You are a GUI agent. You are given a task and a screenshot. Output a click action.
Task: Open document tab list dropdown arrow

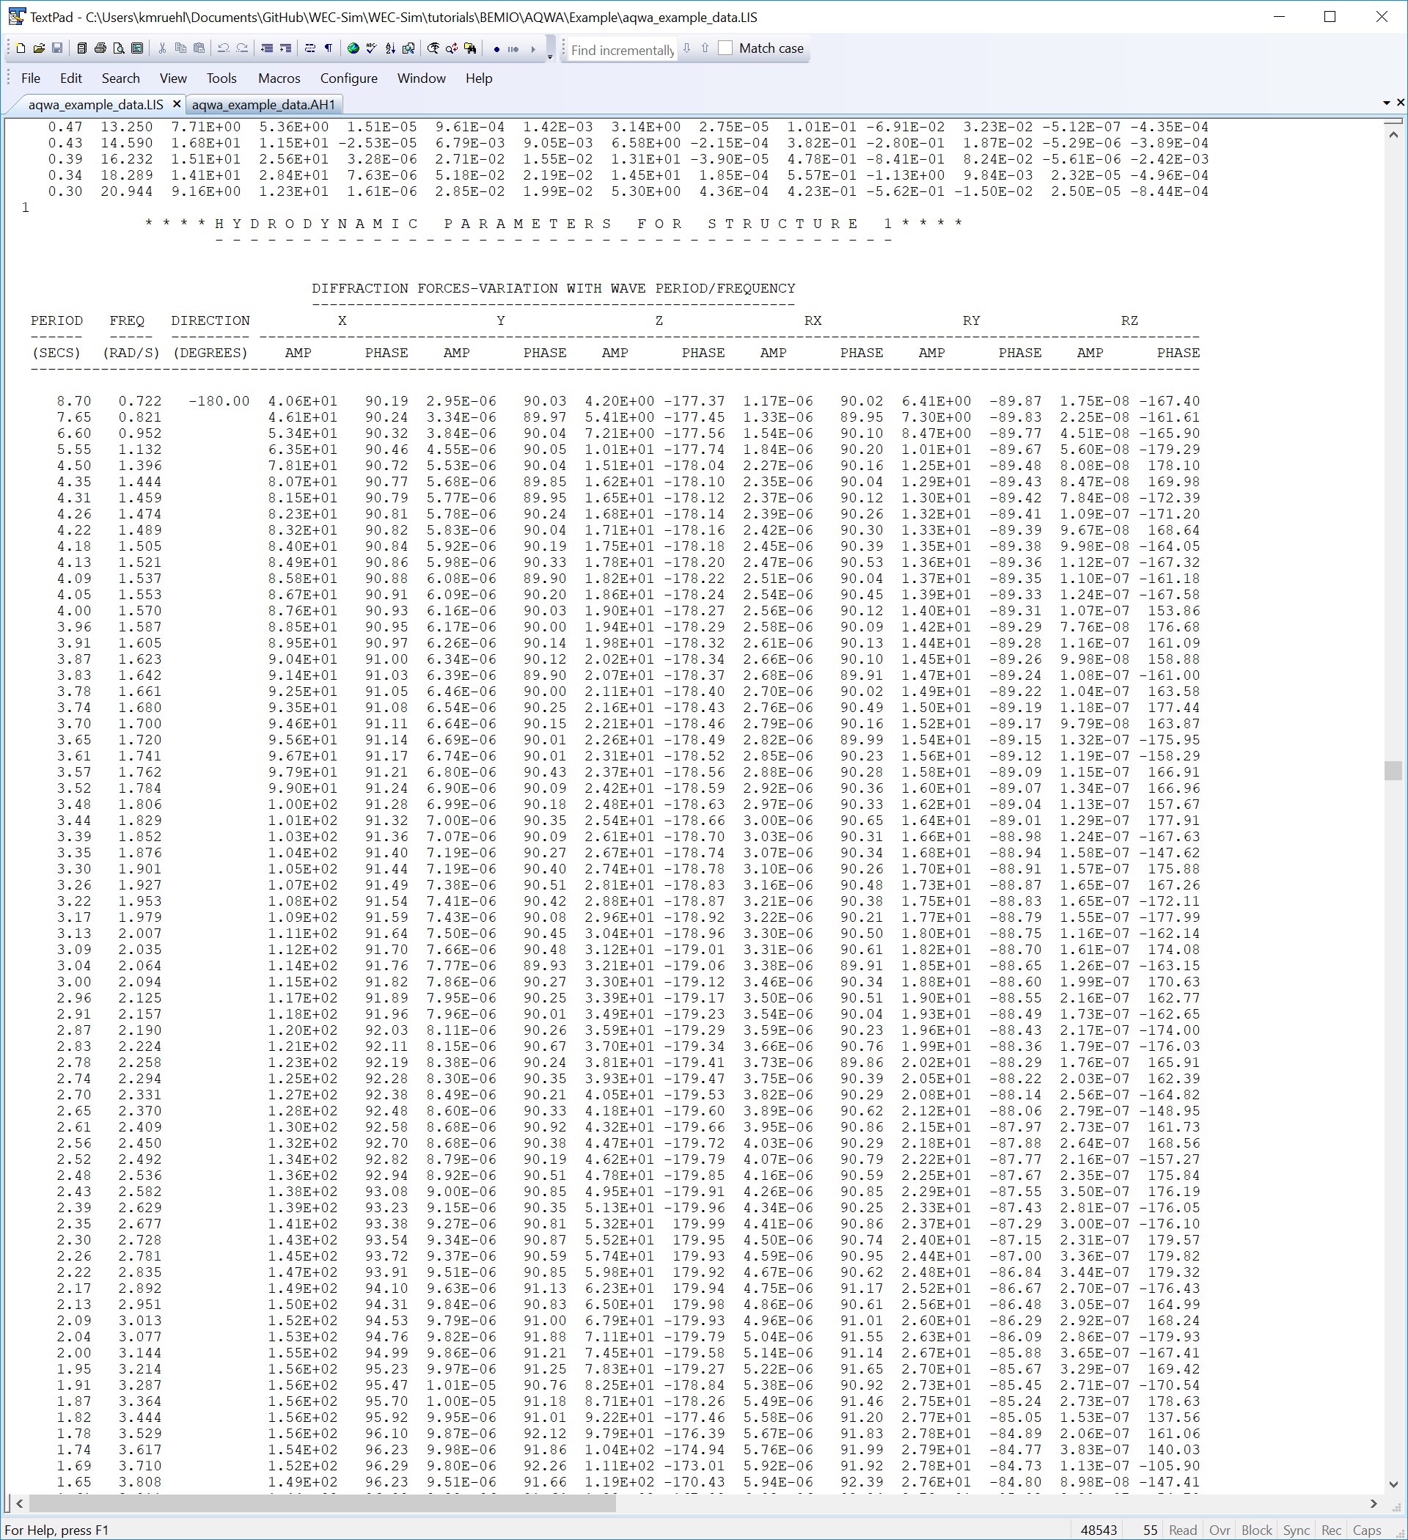pyautogui.click(x=1386, y=103)
